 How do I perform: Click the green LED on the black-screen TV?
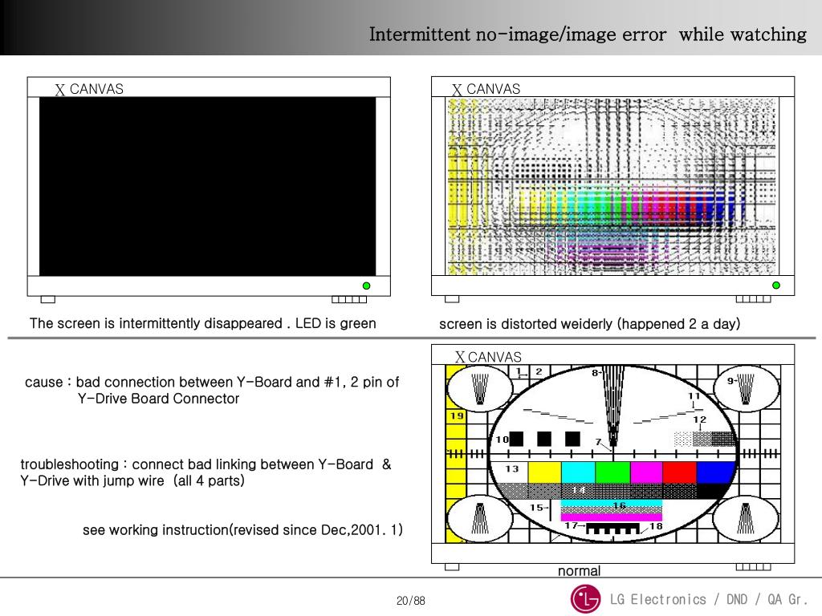(x=366, y=286)
